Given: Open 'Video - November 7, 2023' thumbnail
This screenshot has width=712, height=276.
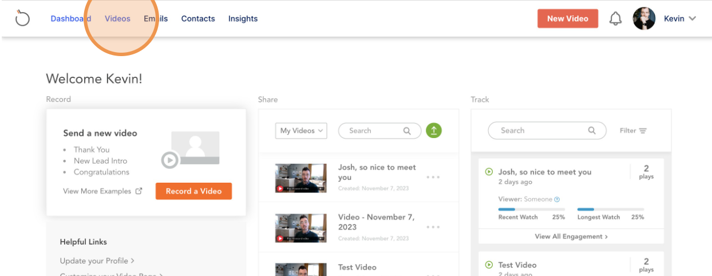Looking at the screenshot, I should point(301,227).
